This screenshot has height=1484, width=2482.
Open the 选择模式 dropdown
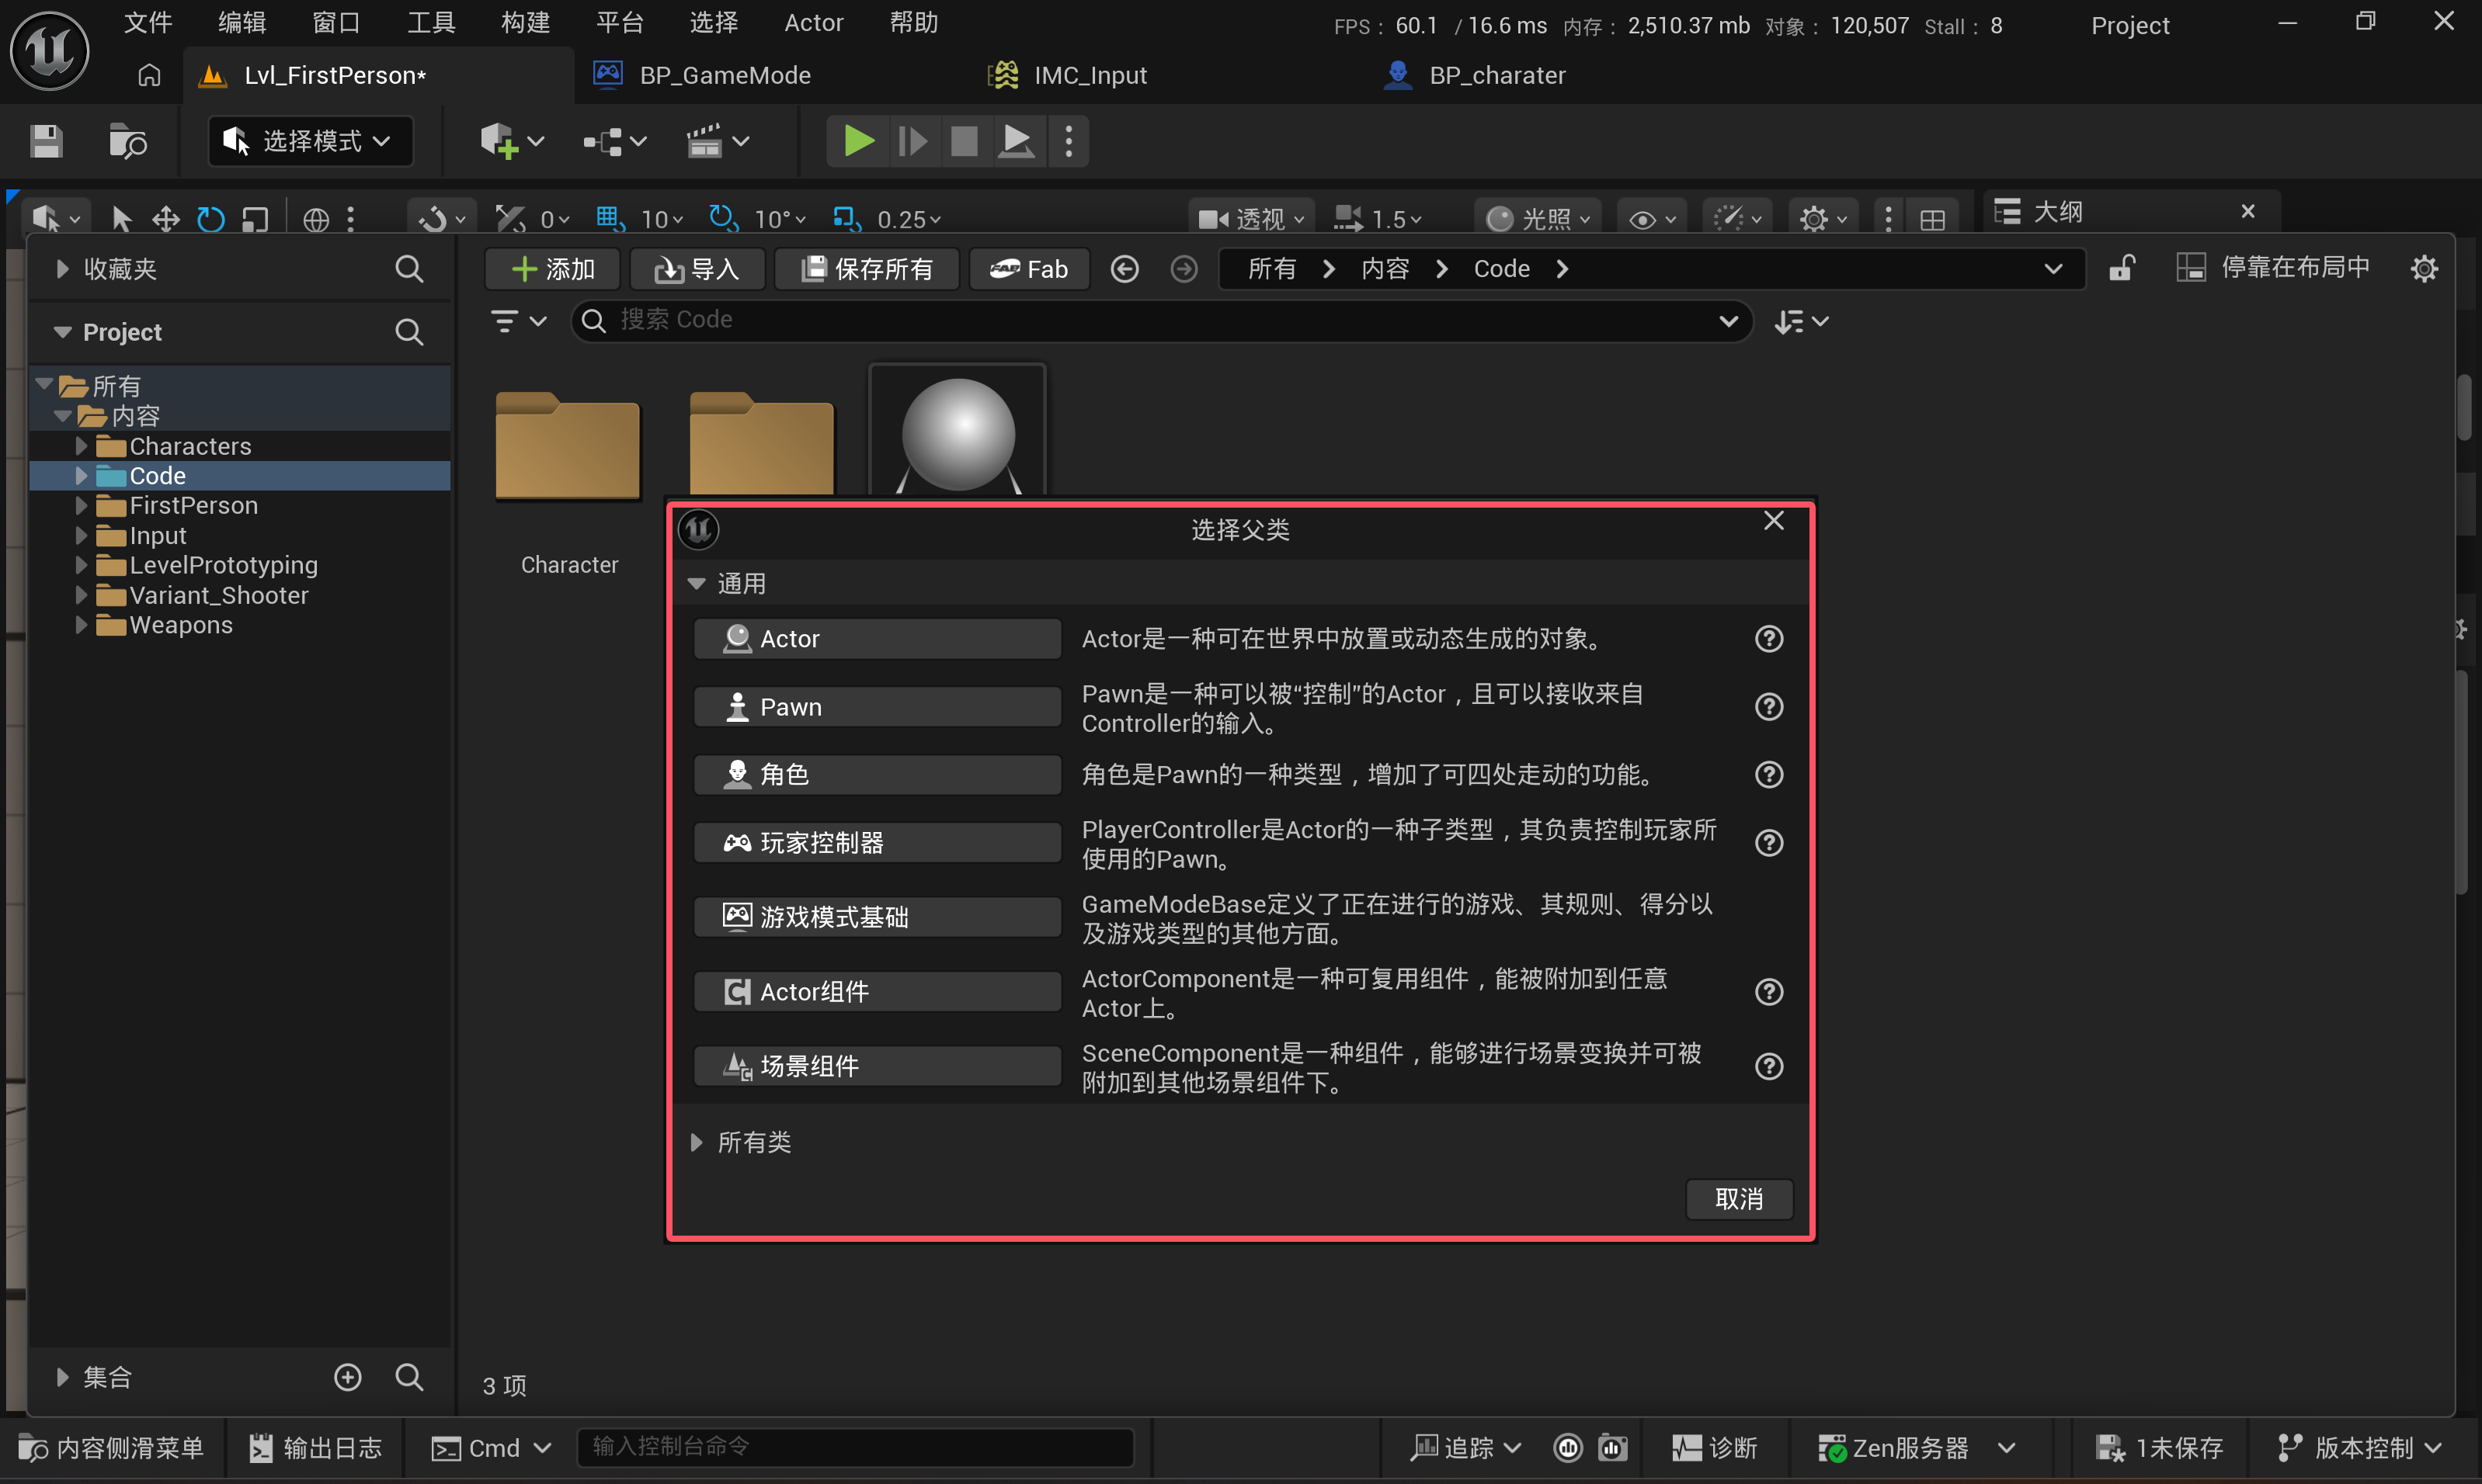309,141
